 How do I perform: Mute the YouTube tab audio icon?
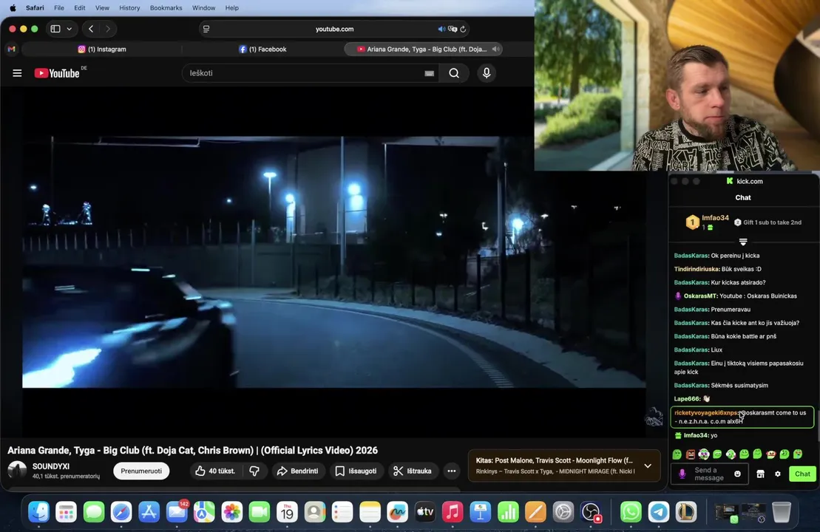tap(495, 49)
